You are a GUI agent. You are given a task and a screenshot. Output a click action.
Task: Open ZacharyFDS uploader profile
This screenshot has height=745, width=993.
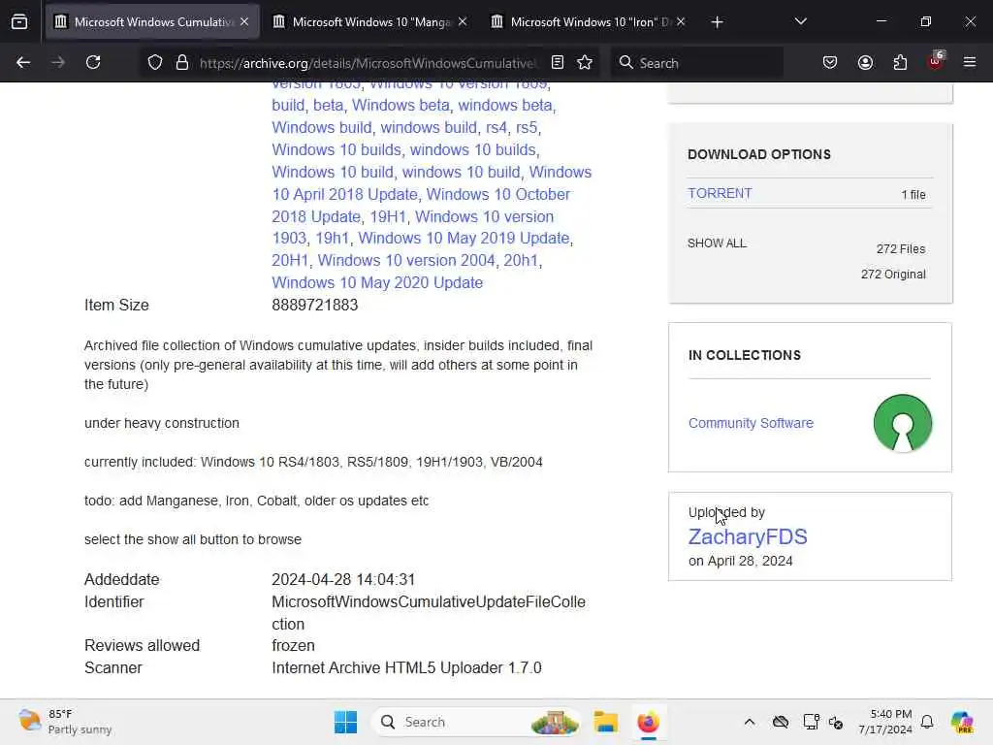point(748,536)
